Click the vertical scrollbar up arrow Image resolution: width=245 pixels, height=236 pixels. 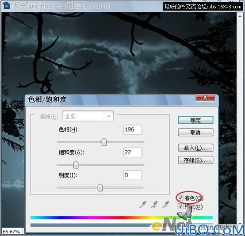pos(240,16)
